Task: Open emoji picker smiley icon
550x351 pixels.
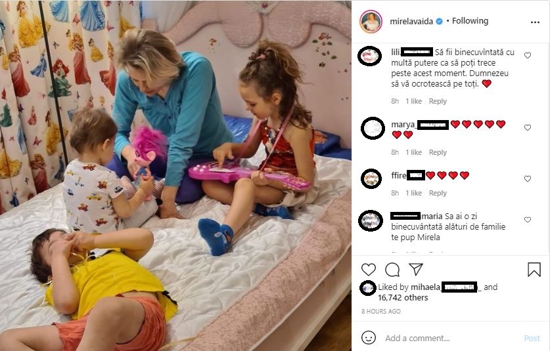Action: 368,338
